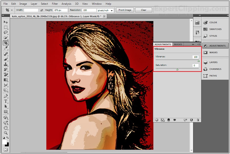Choose the Type tool
230x154 pixels.
click(6, 101)
